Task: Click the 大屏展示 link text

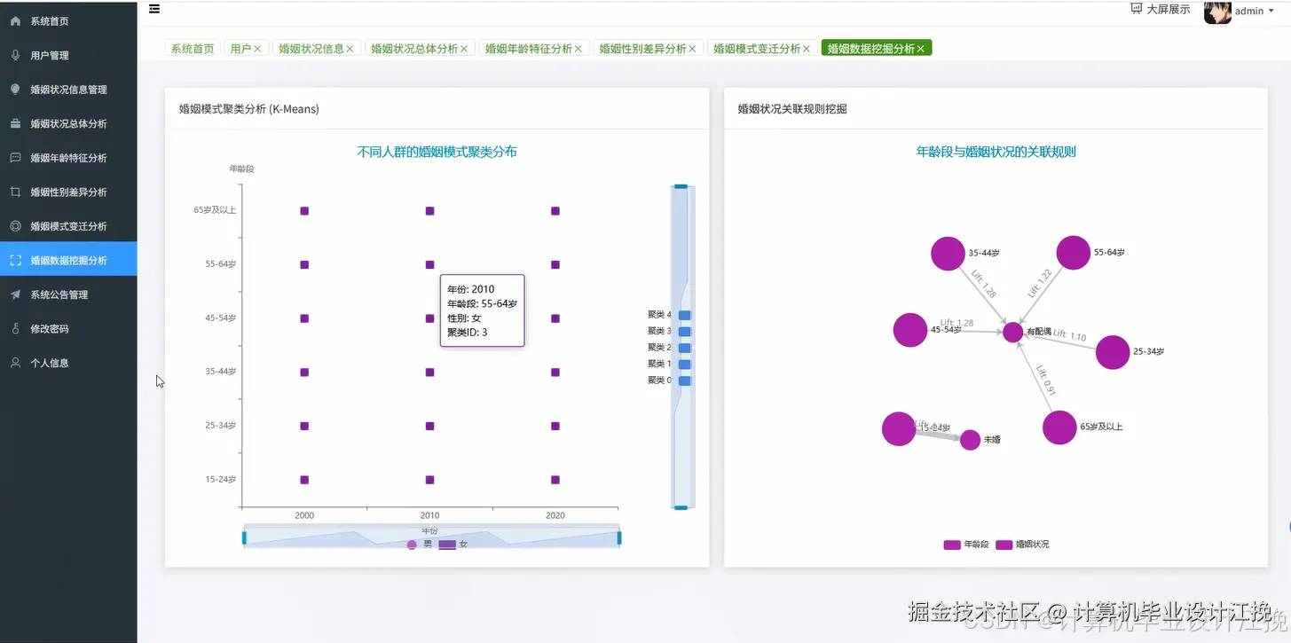Action: [1169, 9]
